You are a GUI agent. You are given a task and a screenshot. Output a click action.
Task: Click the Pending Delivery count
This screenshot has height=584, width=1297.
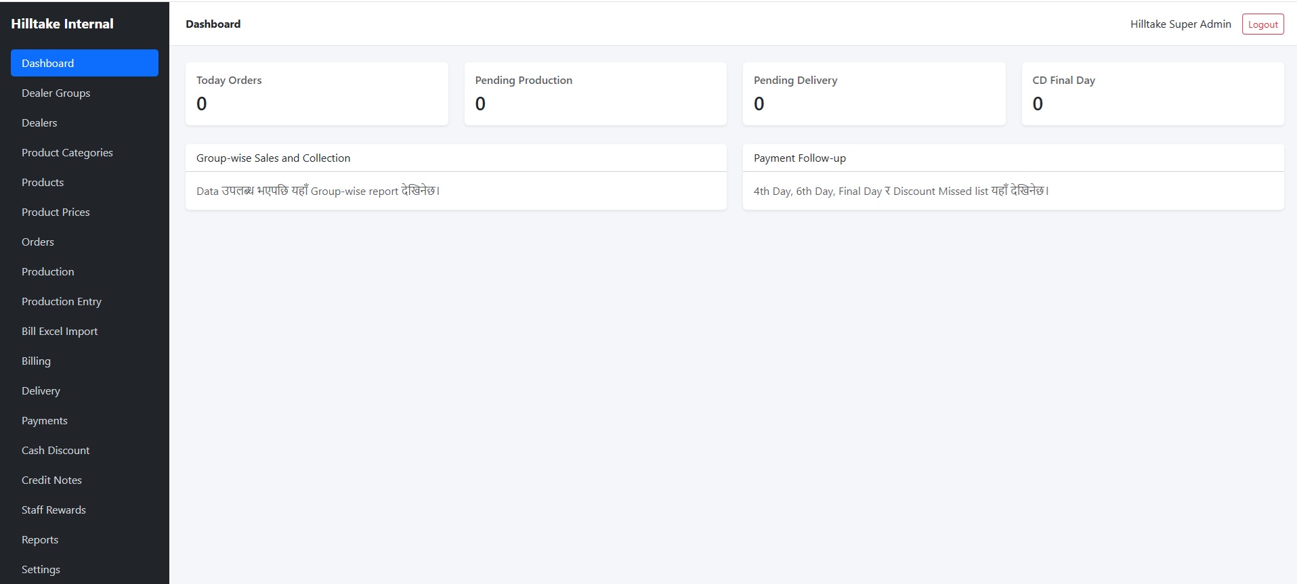[x=759, y=104]
